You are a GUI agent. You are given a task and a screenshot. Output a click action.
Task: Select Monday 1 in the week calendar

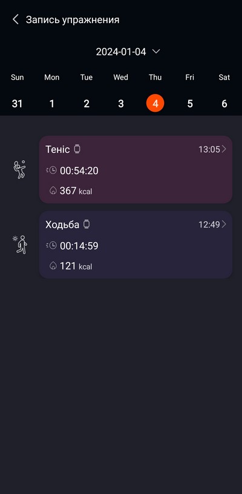coord(52,103)
